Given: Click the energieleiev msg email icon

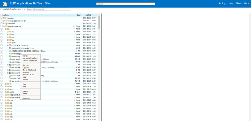Looking at the screenshot, I should [10, 62].
